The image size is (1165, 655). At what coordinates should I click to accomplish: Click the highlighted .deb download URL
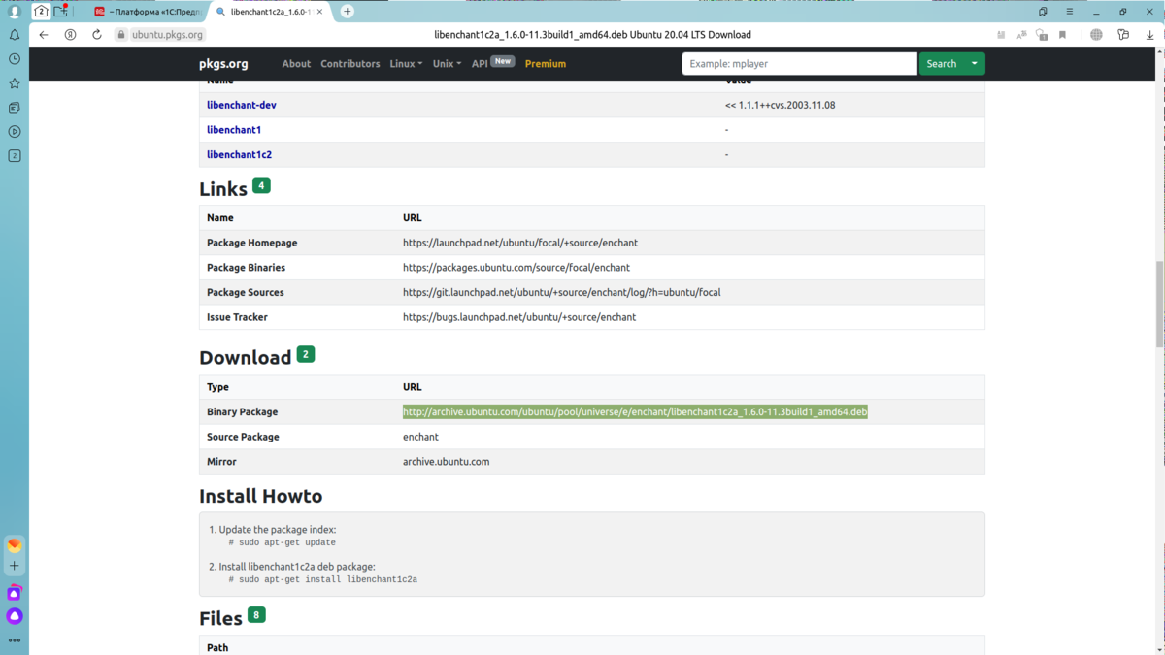coord(635,411)
